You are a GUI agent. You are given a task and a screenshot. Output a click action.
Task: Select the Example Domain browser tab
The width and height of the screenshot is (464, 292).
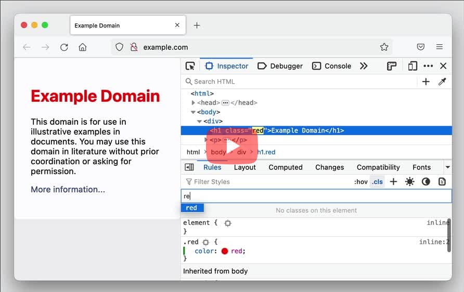pyautogui.click(x=128, y=25)
